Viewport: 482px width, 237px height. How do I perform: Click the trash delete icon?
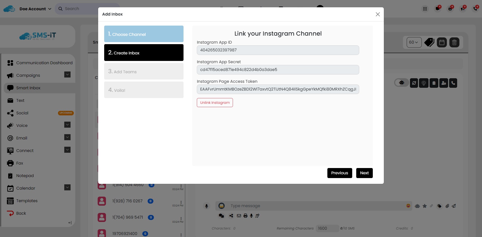[x=454, y=42]
